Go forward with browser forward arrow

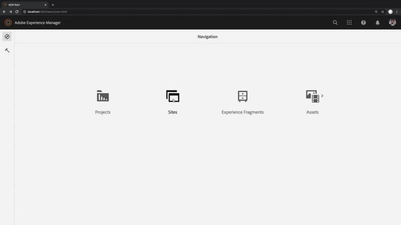11,12
